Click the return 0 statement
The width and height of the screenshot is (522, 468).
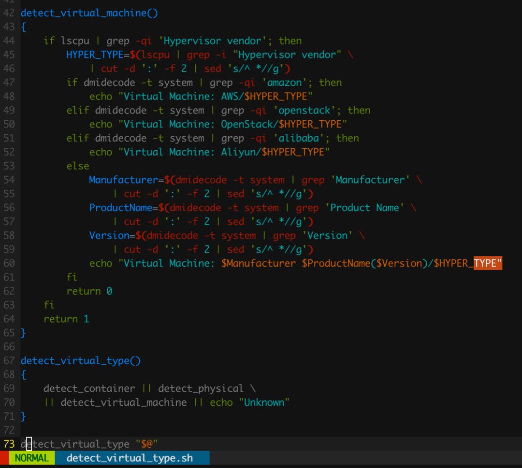(x=89, y=291)
